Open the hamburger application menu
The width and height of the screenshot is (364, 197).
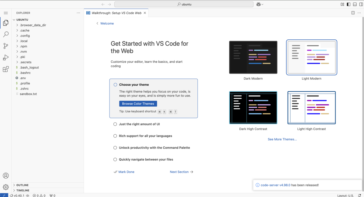(x=6, y=13)
